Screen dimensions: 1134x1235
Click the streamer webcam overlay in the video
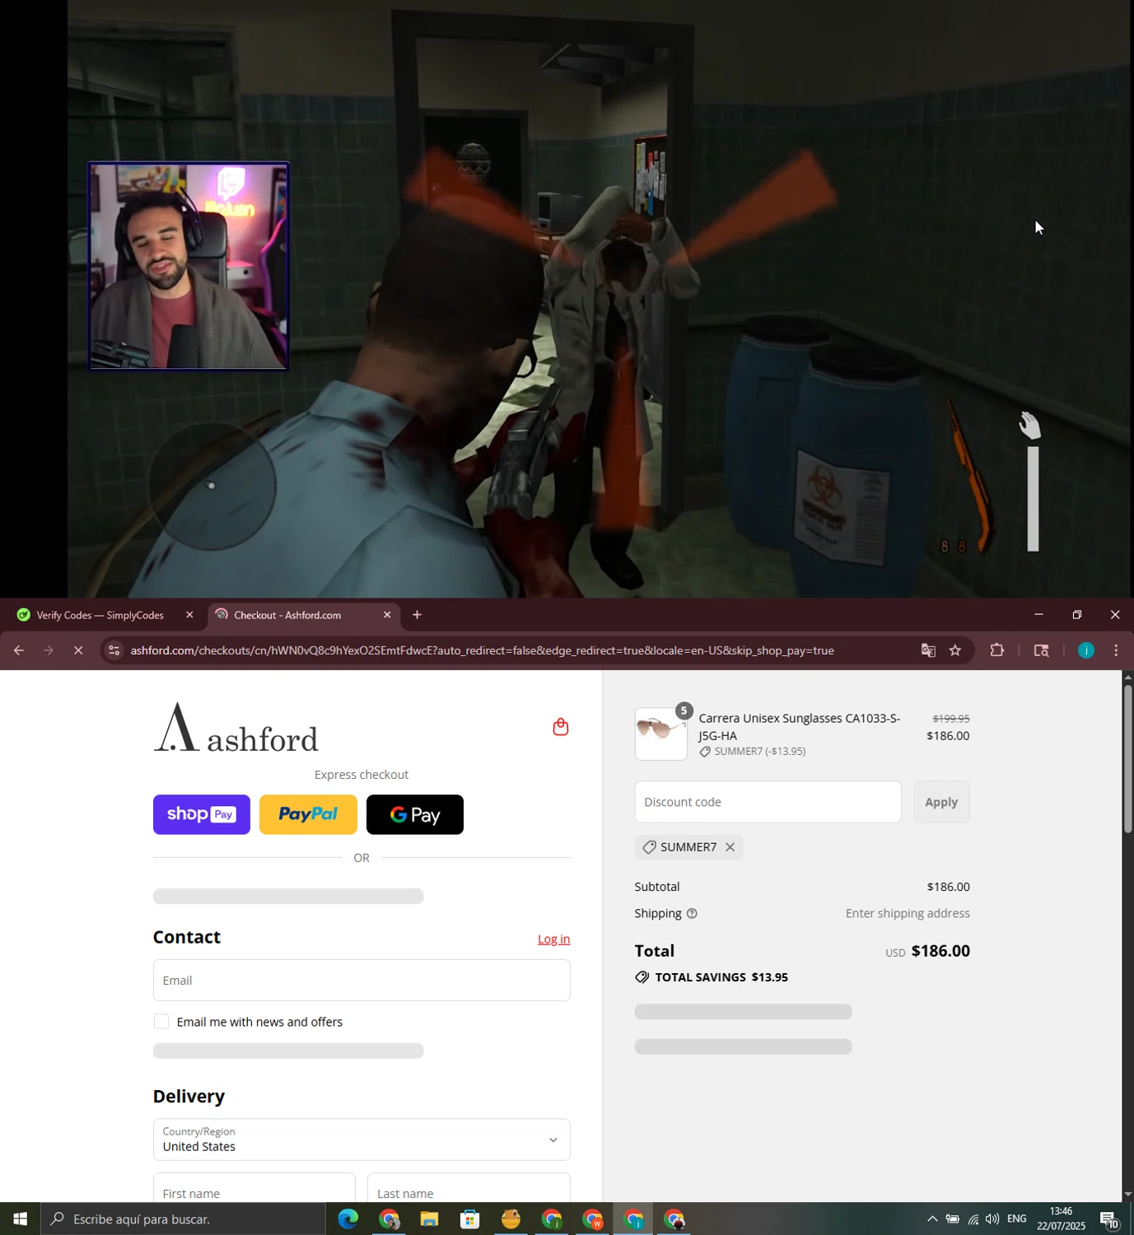(189, 266)
